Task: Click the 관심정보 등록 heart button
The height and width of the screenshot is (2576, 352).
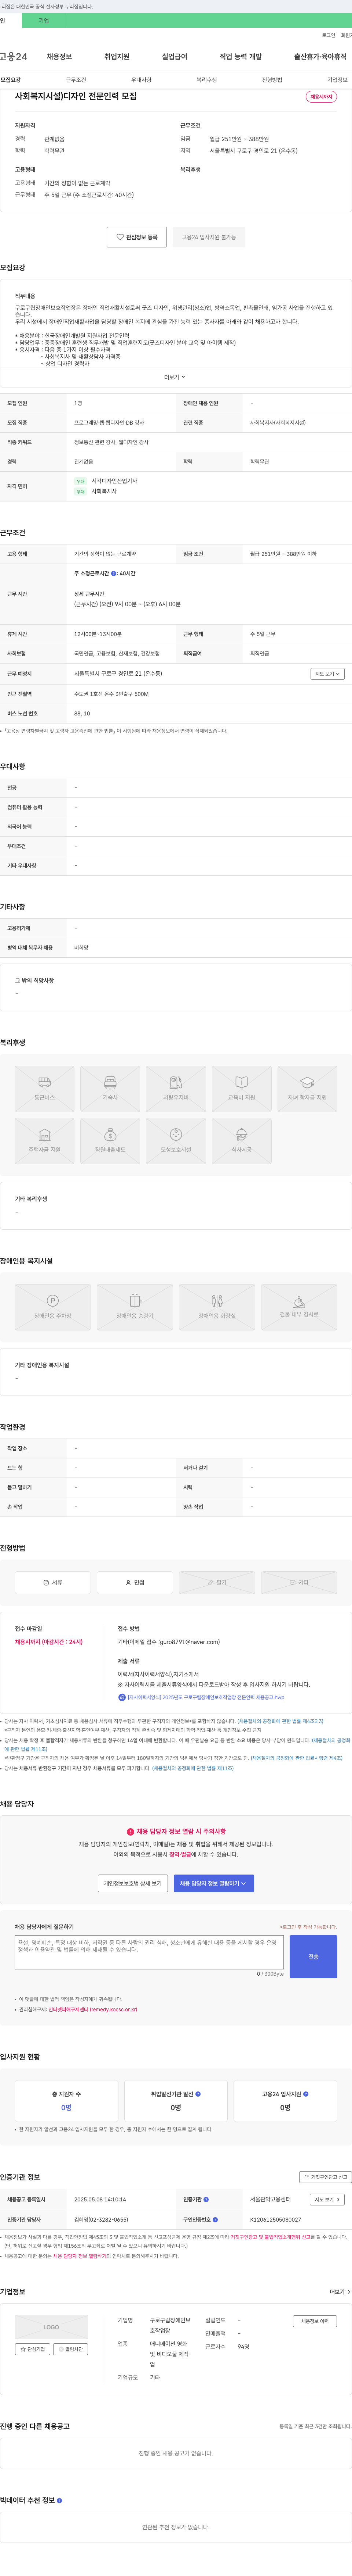Action: [x=137, y=237]
